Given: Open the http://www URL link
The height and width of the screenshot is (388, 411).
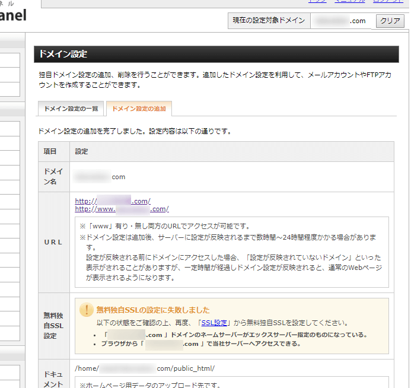Looking at the screenshot, I should point(122,209).
